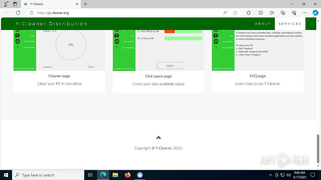Select the Y-Cleaner browser tab
Screen dimensions: 321x180
click(50, 4)
